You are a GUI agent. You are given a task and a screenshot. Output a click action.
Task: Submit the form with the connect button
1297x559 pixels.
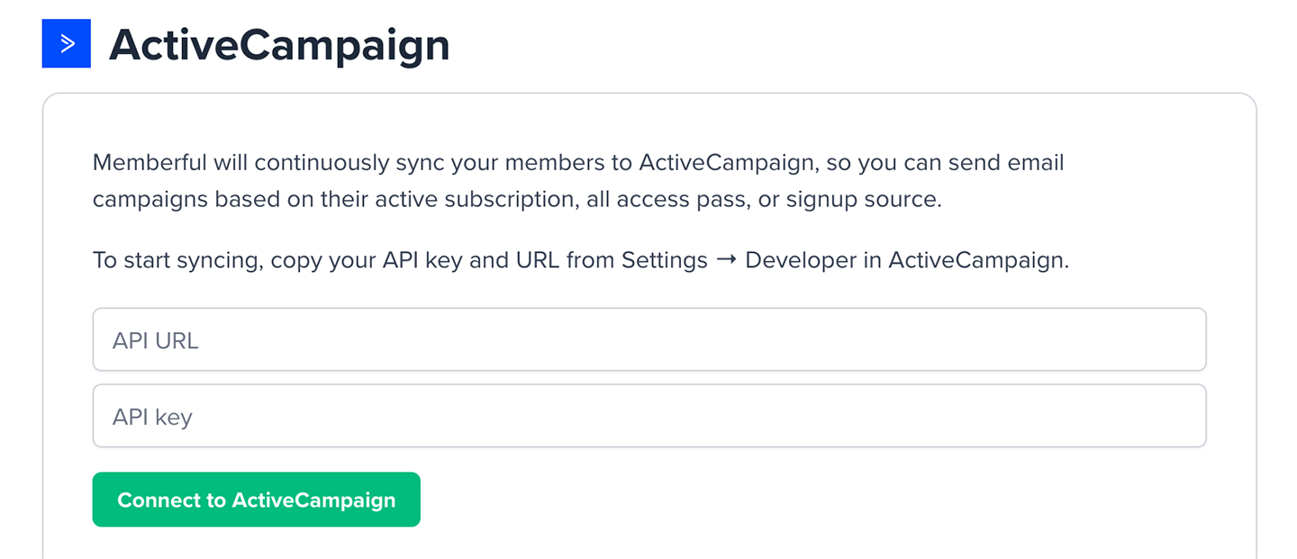click(256, 500)
